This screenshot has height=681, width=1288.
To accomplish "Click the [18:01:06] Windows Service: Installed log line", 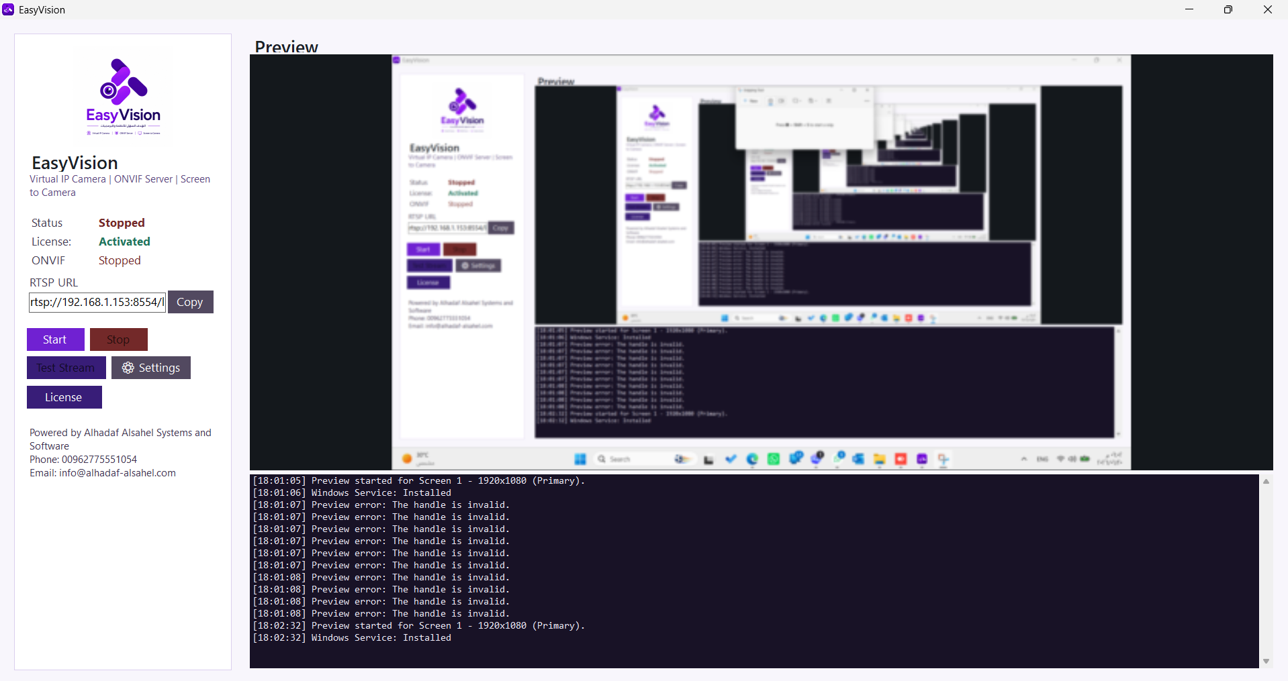I will 352,492.
